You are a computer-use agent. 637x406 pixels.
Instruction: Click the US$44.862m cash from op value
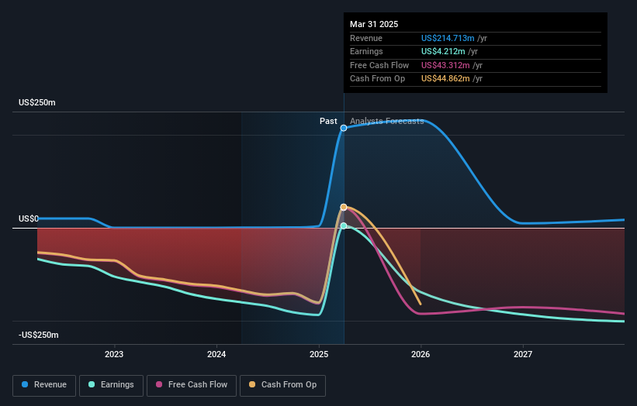445,79
